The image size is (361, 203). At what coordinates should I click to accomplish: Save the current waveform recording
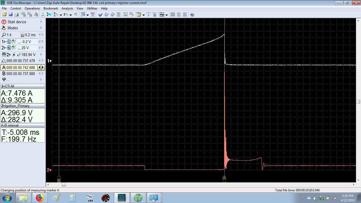[x=11, y=14]
